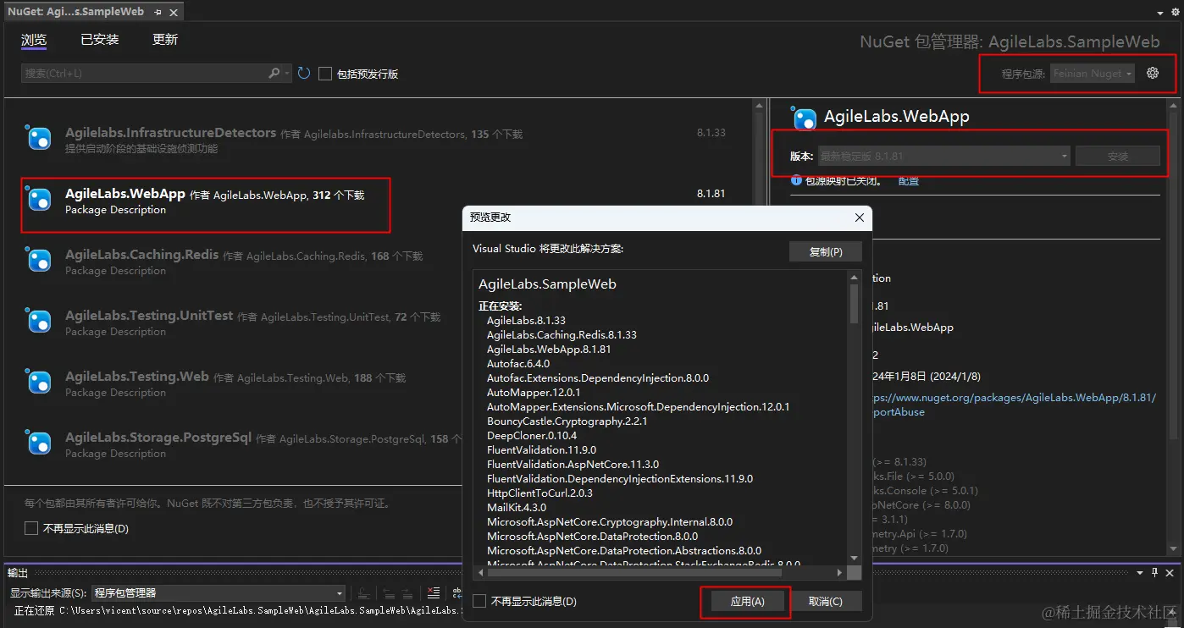The image size is (1184, 628).
Task: Click FluentValidation.11.9.0 in the install list
Action: coord(541,450)
